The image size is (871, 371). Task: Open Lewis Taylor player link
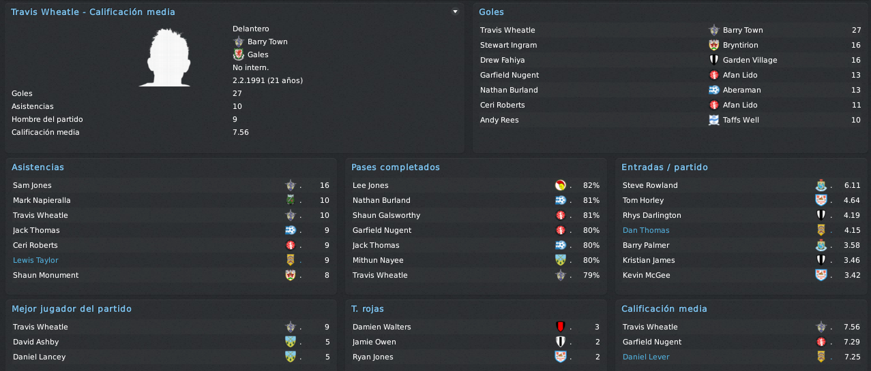click(35, 260)
